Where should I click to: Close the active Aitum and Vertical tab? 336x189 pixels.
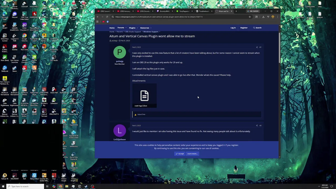[x=231, y=11]
